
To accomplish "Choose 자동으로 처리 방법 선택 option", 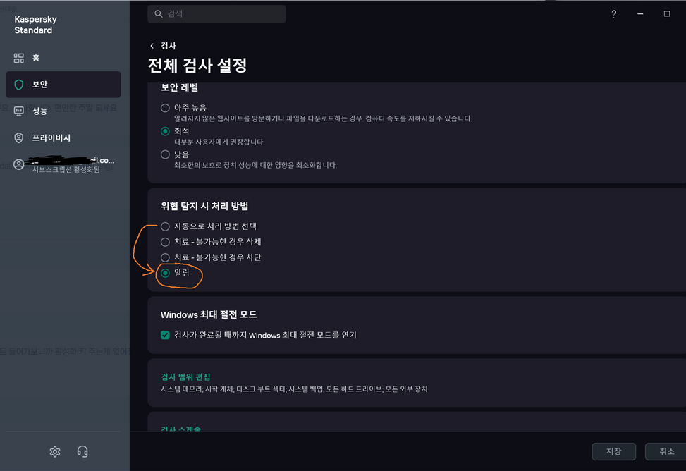I will coord(165,226).
